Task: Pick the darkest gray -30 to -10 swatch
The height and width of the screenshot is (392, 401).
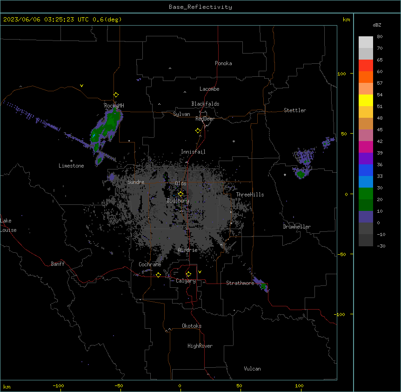Action: coord(366,240)
